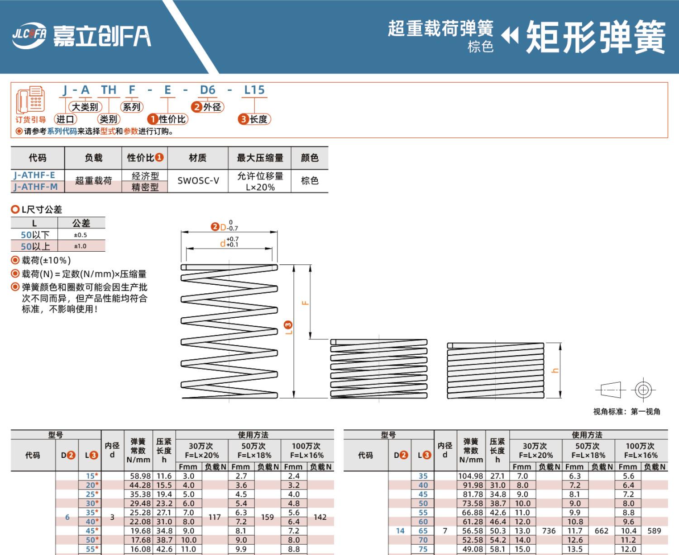The height and width of the screenshot is (555, 679).
Task: Click the 材质 column header
Action: 198,158
